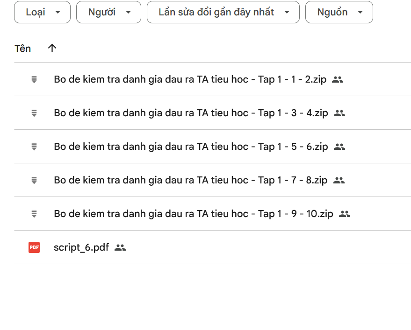The height and width of the screenshot is (330, 411).
Task: Expand the Nguồn filter dropdown
Action: click(339, 12)
